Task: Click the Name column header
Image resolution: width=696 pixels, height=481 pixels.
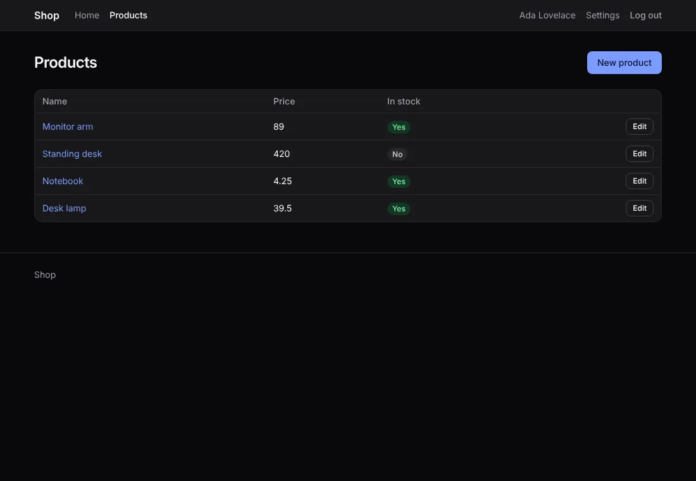Action: (54, 101)
